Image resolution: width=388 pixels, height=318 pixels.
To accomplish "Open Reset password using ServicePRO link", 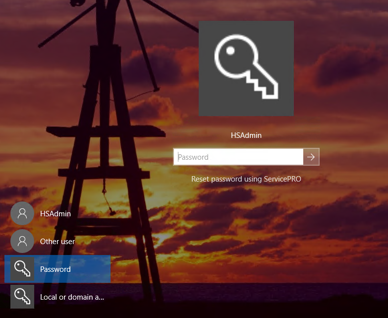I will pyautogui.click(x=246, y=179).
